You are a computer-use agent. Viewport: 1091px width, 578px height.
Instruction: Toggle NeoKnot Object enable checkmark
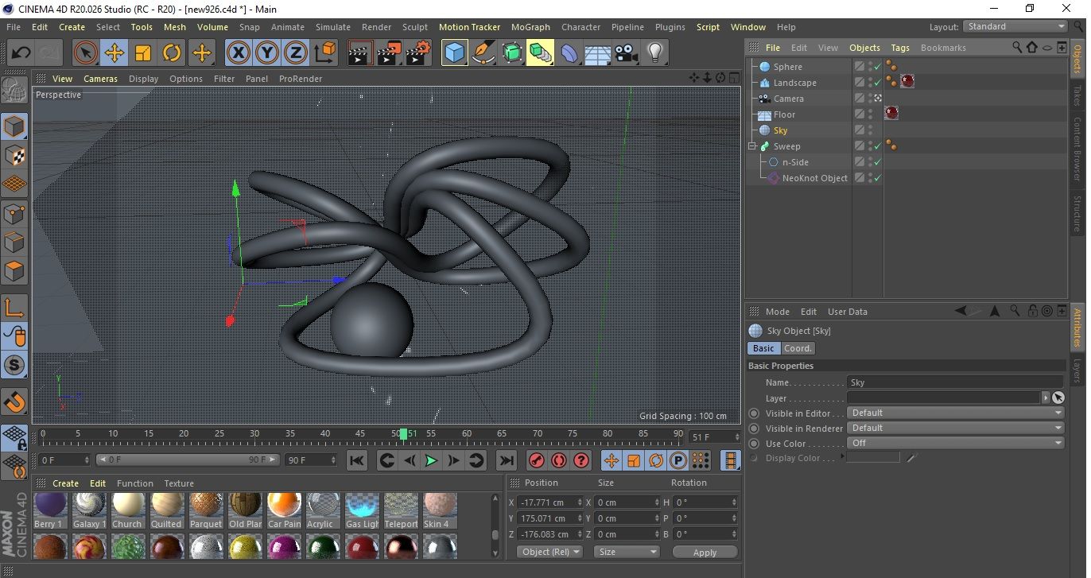[877, 178]
